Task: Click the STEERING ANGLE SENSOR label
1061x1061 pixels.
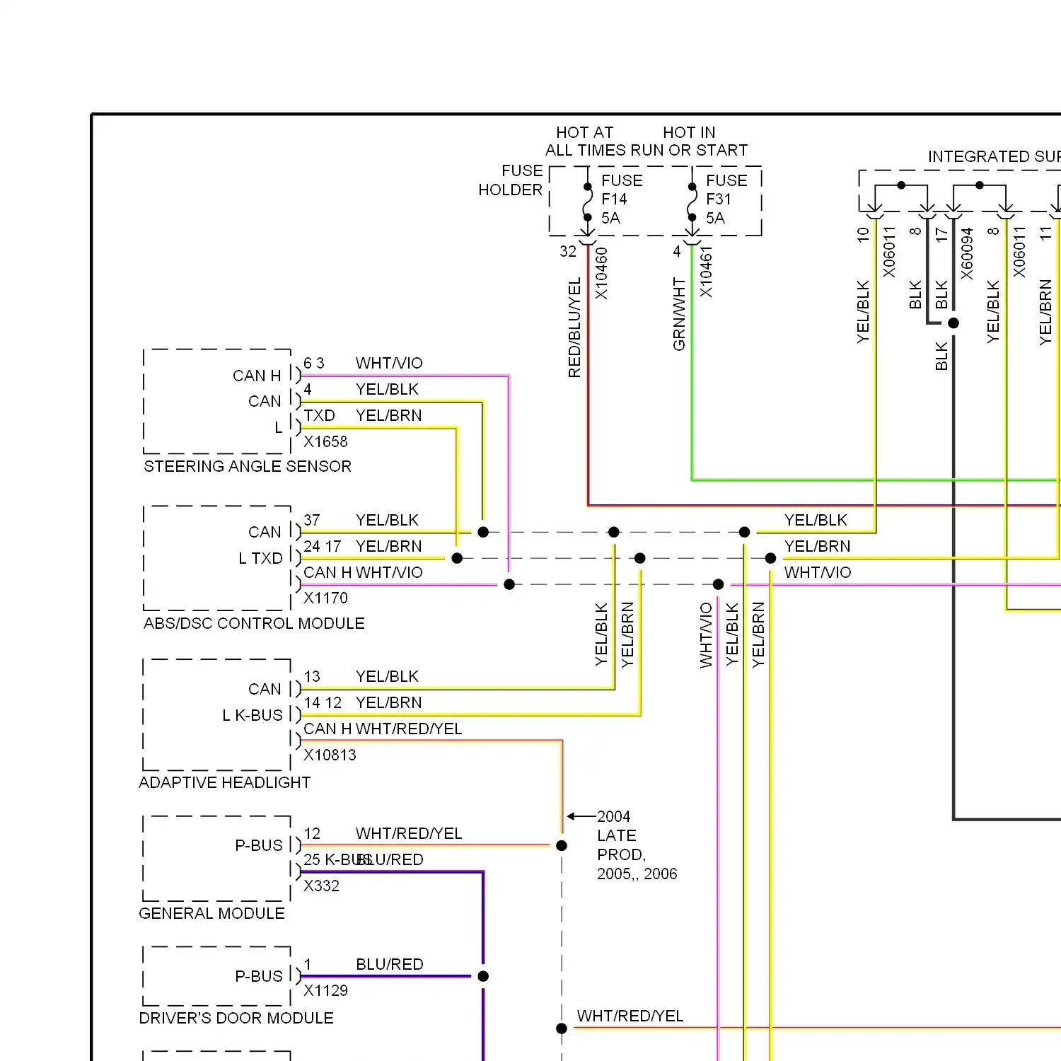Action: (x=248, y=466)
